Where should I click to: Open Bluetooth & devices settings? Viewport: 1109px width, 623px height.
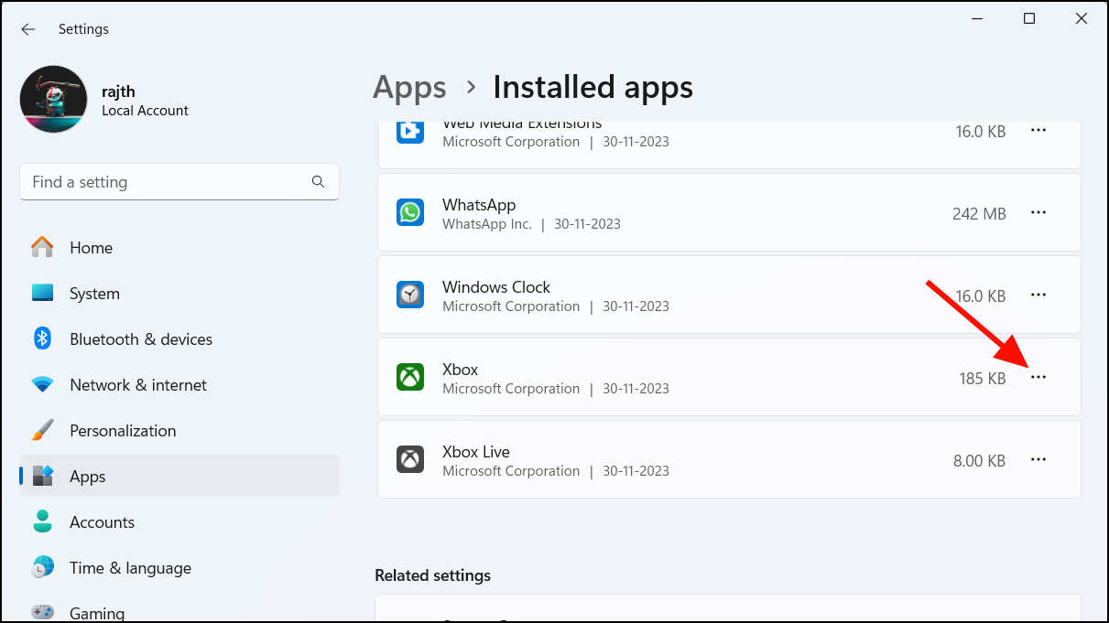140,339
